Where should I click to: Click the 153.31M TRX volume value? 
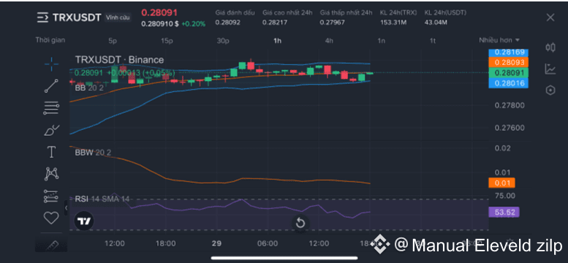pyautogui.click(x=393, y=23)
